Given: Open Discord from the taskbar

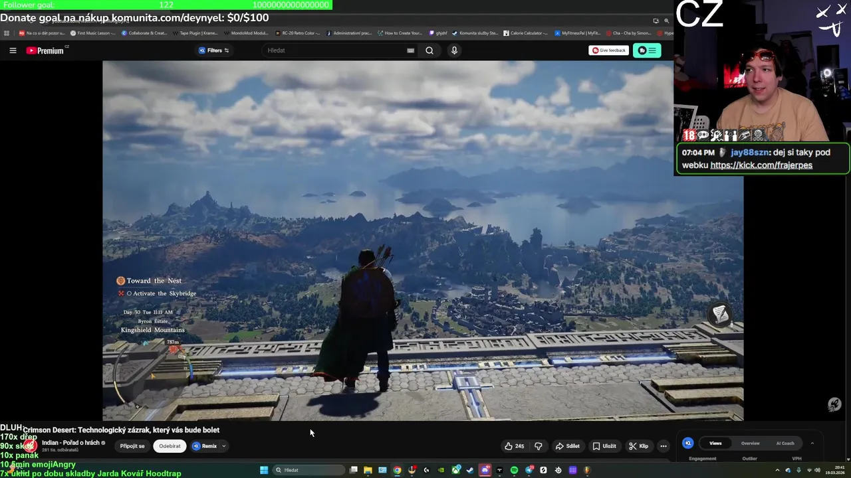Looking at the screenshot, I should coord(485,470).
